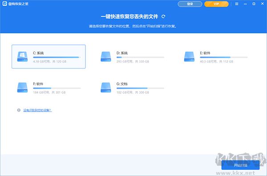This screenshot has width=267, height=176.
Task: Click the 一键快速恢复您丢失的文件 heading
Action: [129, 16]
